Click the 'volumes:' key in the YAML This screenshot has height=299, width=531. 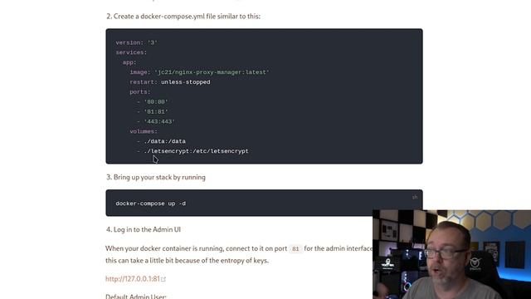(144, 131)
